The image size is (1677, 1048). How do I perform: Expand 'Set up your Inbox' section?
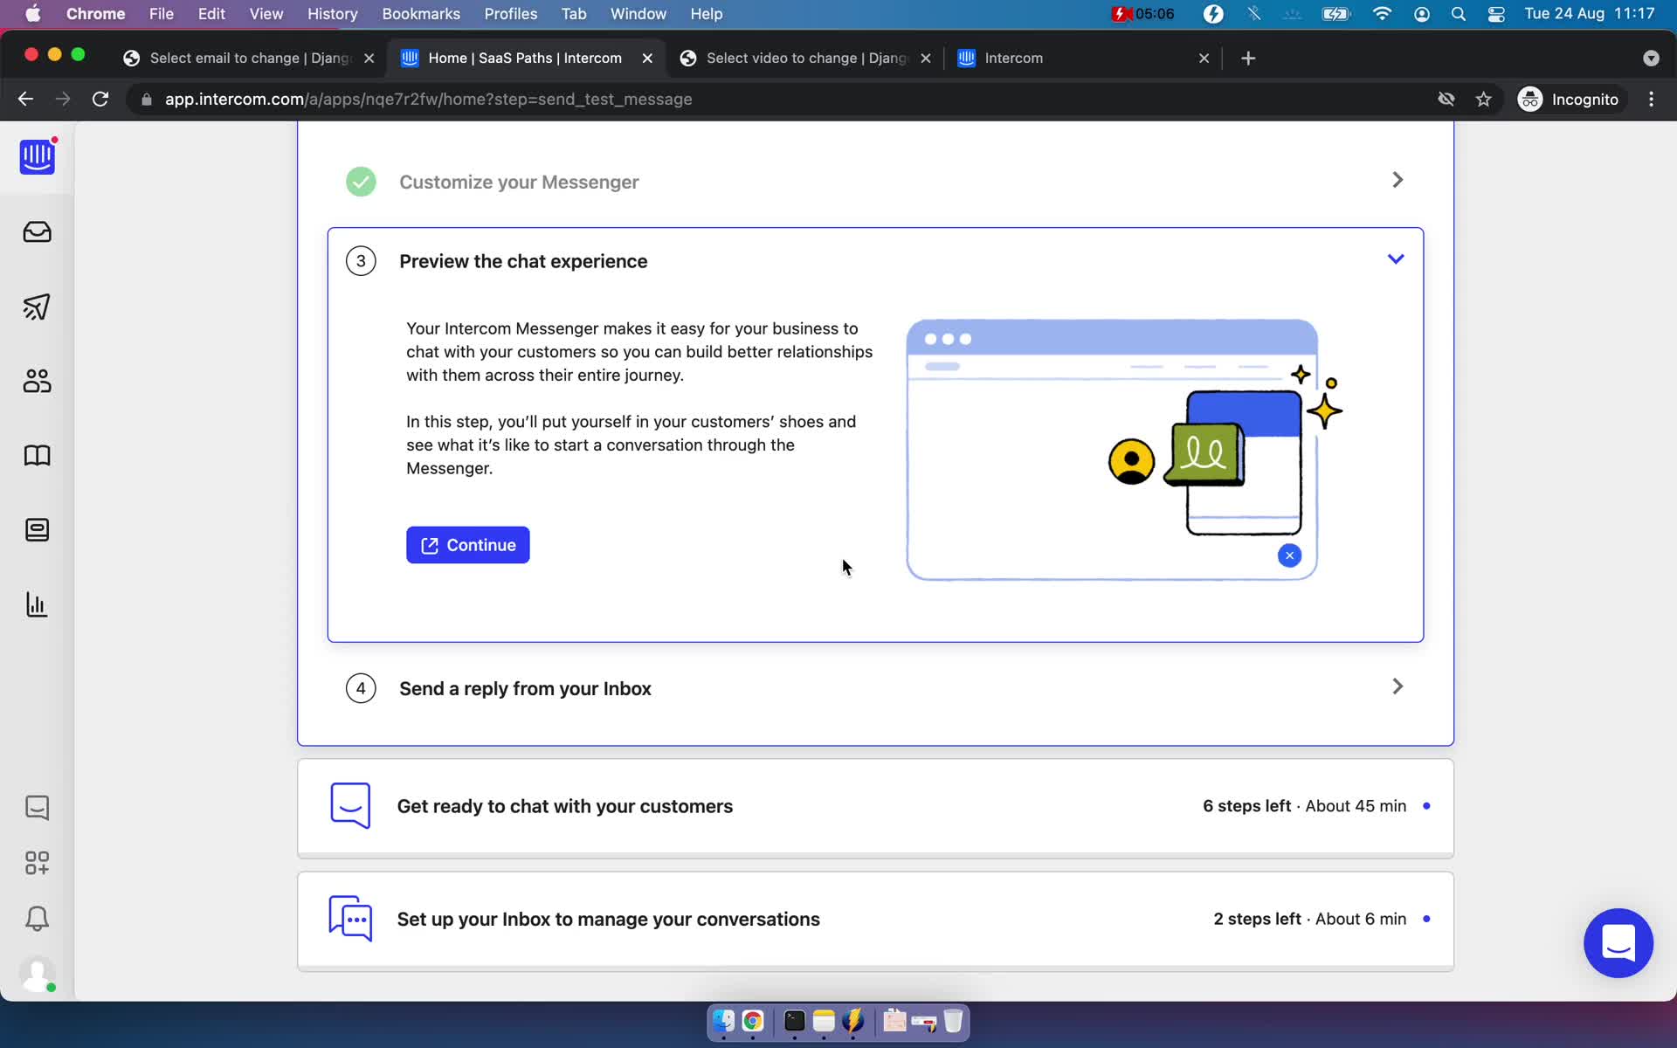tap(875, 919)
